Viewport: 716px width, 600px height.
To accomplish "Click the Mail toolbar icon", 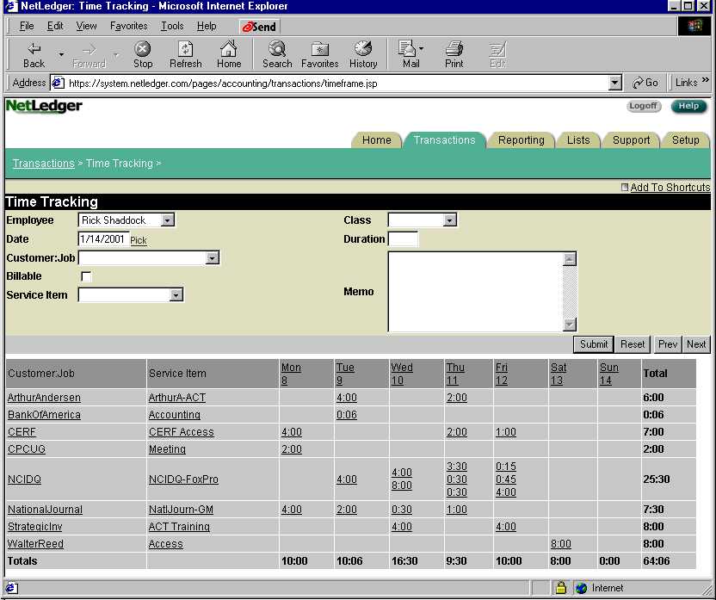I will 410,54.
